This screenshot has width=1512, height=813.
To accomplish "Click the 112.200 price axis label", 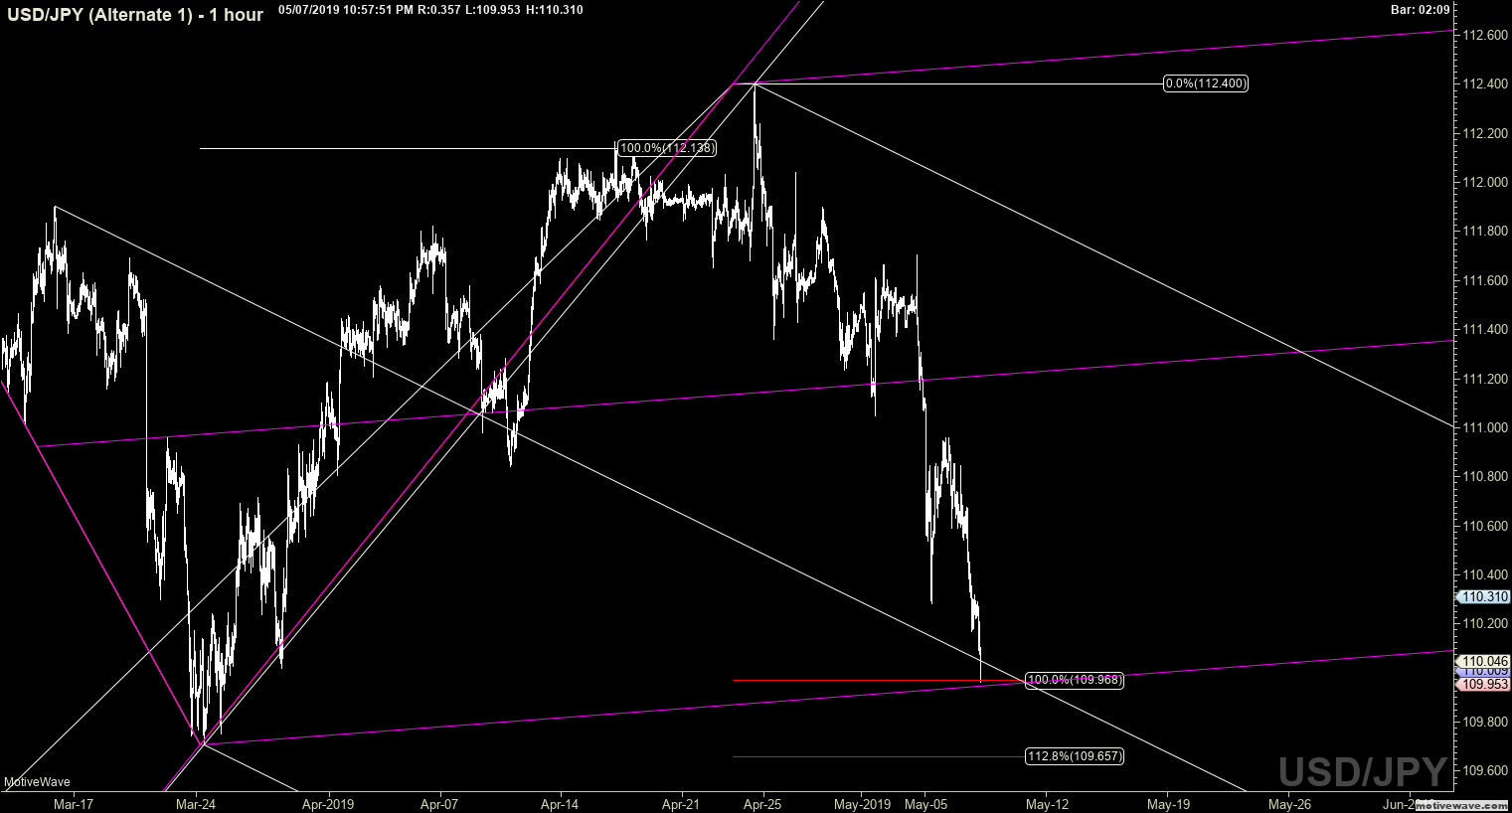I will point(1485,133).
